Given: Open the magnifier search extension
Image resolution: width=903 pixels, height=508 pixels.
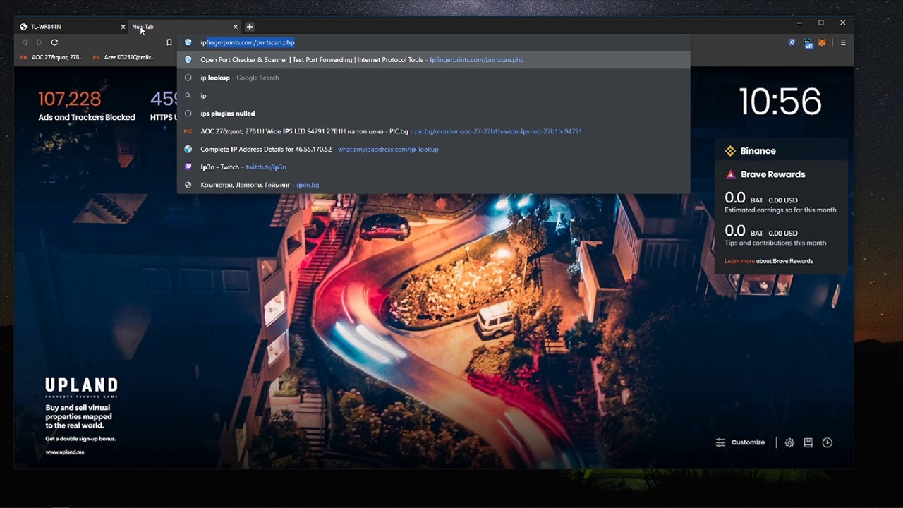Looking at the screenshot, I should point(792,42).
